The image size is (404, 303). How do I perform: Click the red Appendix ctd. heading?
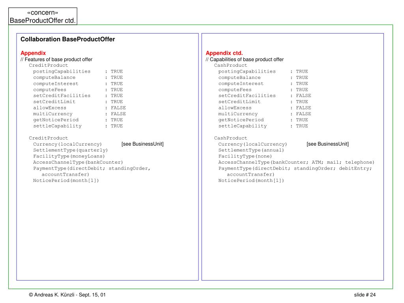224,53
